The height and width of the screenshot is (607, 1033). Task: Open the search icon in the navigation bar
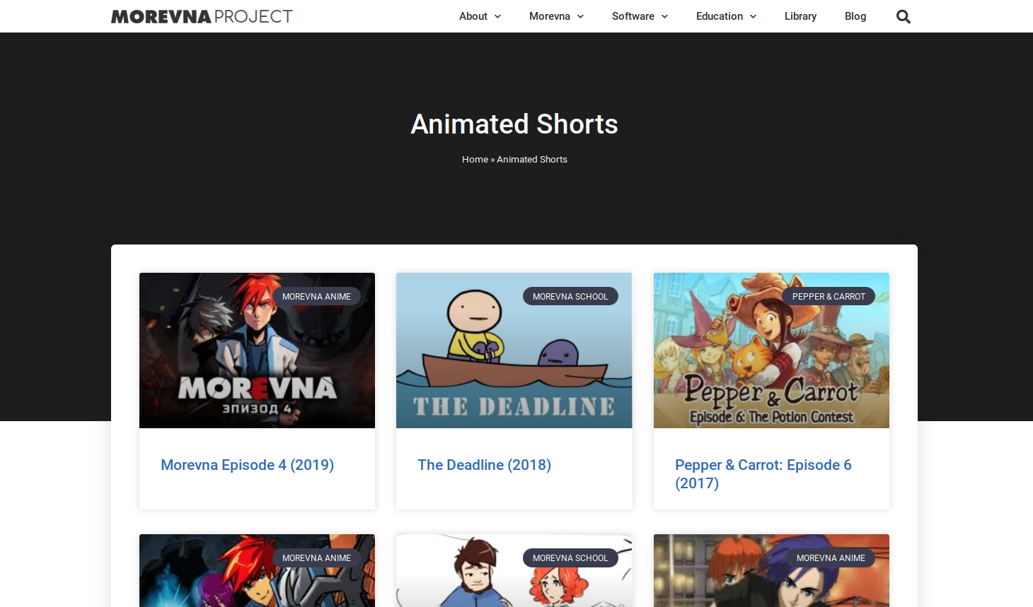(x=903, y=16)
